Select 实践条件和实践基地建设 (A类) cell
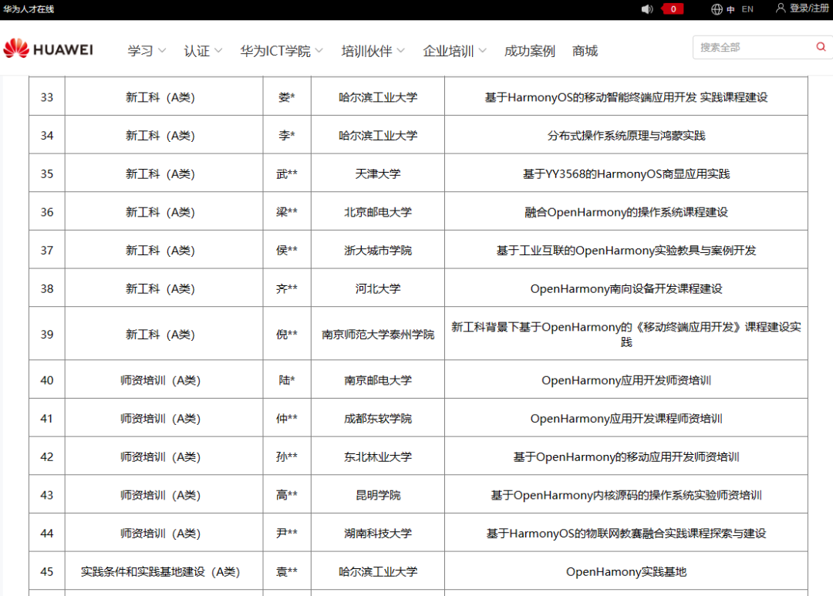833x596 pixels. point(164,571)
